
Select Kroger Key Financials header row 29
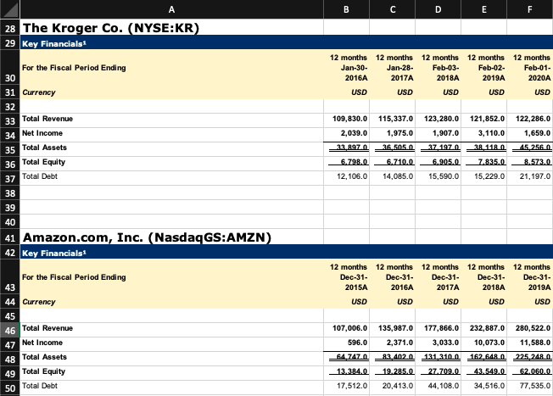pos(287,43)
